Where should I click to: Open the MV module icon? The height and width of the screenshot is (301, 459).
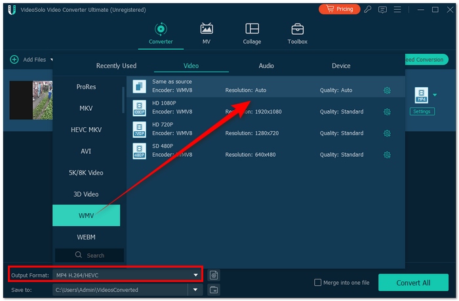pos(207,30)
